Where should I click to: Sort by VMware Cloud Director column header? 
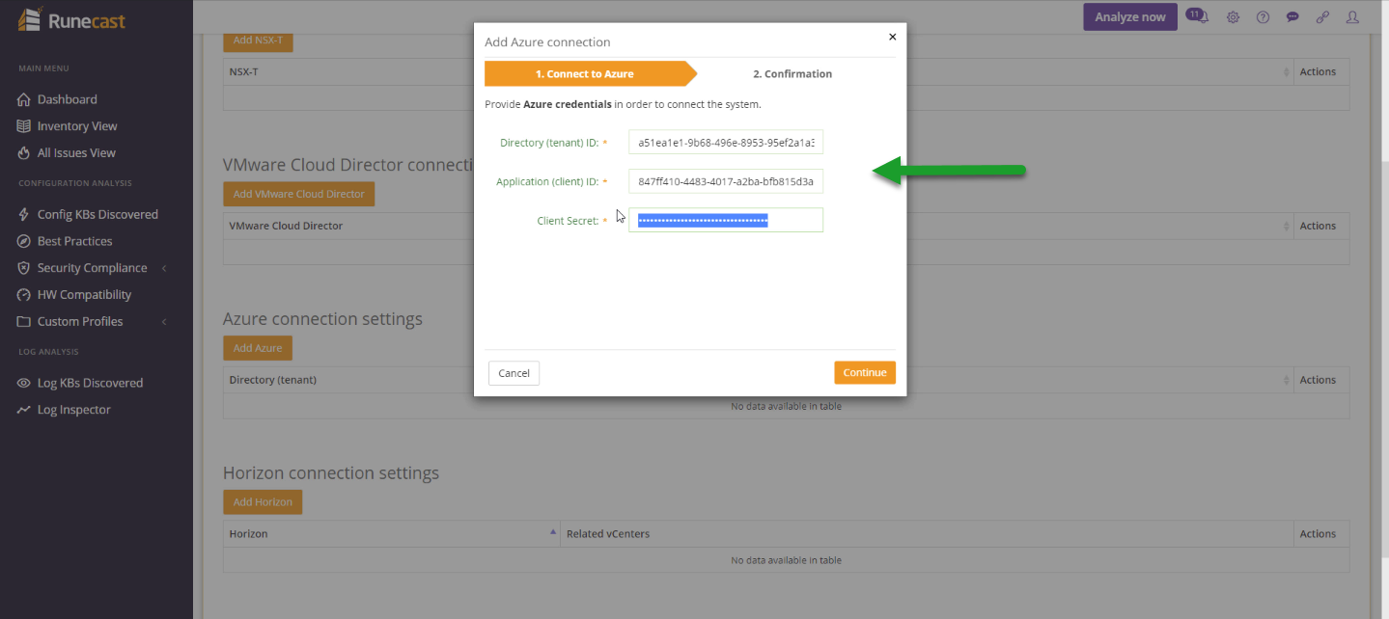pyautogui.click(x=758, y=226)
